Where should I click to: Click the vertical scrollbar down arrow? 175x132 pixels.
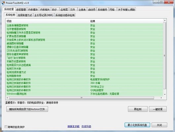coord(165,94)
